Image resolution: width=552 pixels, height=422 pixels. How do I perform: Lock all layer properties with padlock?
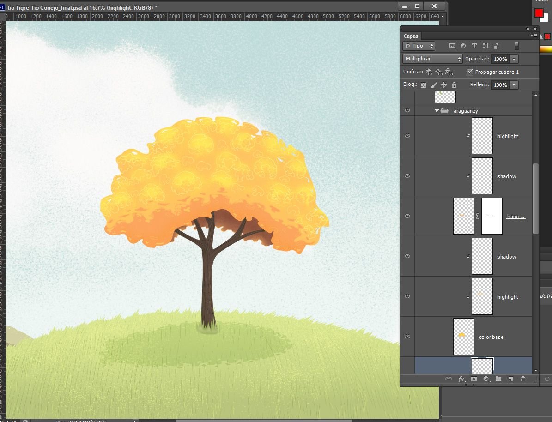pyautogui.click(x=454, y=85)
